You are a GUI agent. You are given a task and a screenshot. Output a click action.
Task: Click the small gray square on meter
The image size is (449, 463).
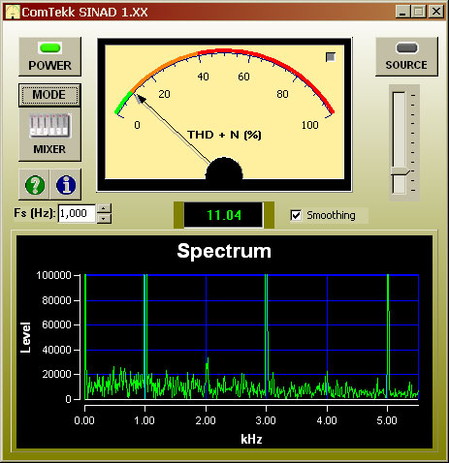pos(331,57)
